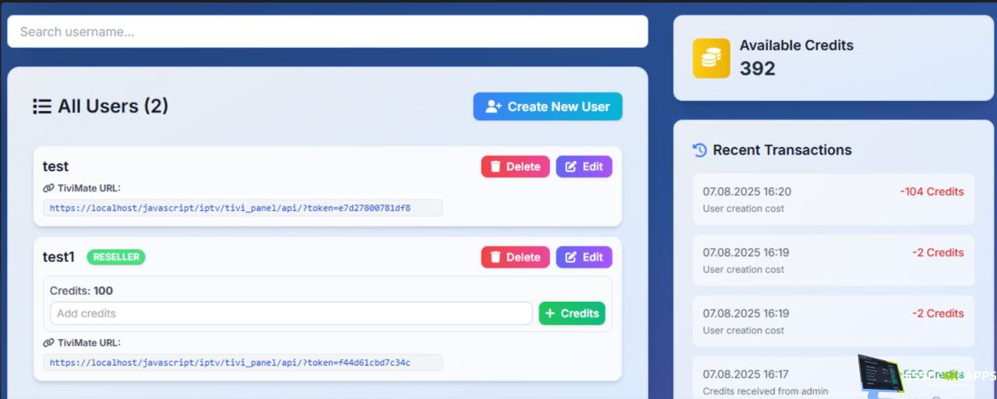This screenshot has height=399, width=997.
Task: Select the -104 Credits transaction entry
Action: coord(833,199)
